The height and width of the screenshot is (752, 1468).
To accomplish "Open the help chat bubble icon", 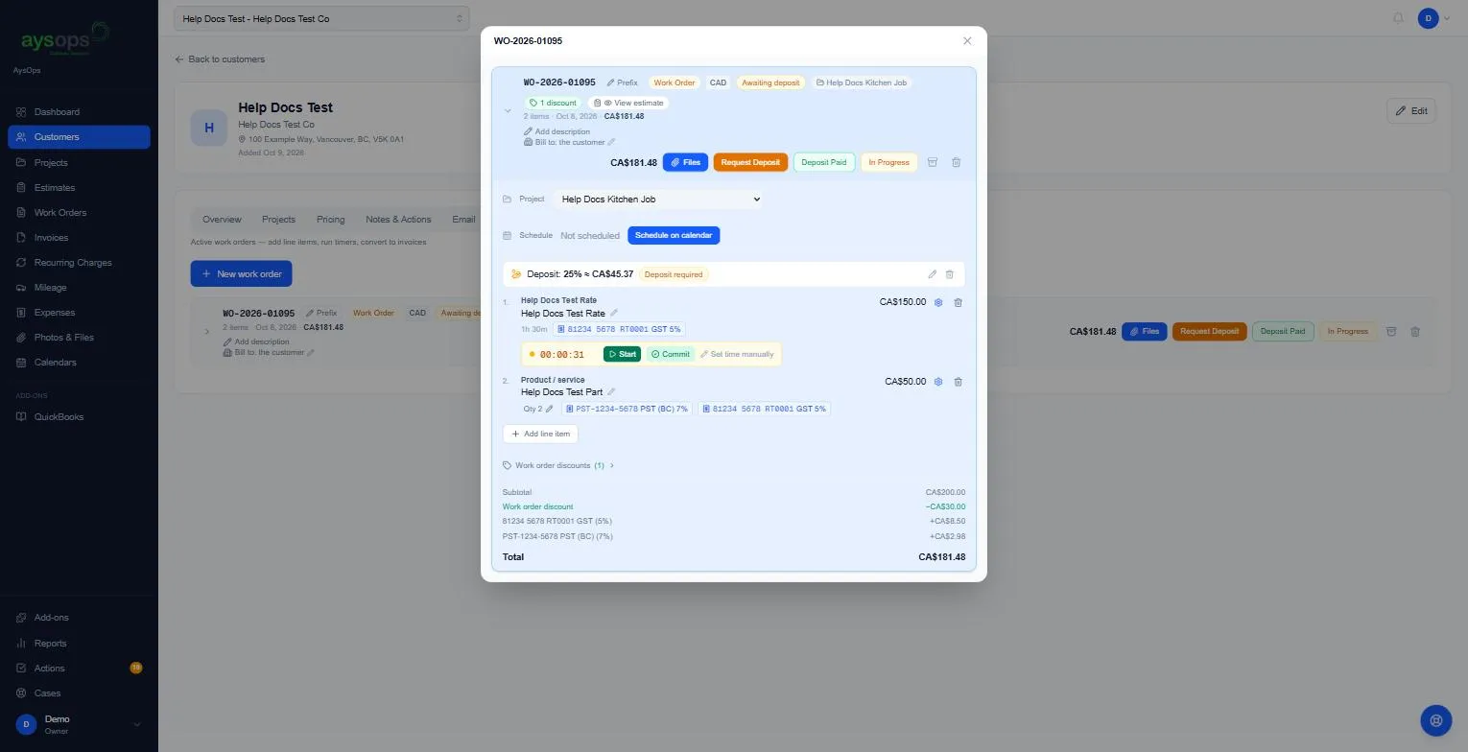I will pos(1435,720).
